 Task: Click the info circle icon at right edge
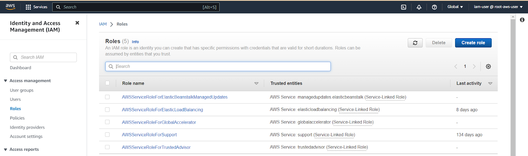[x=522, y=20]
